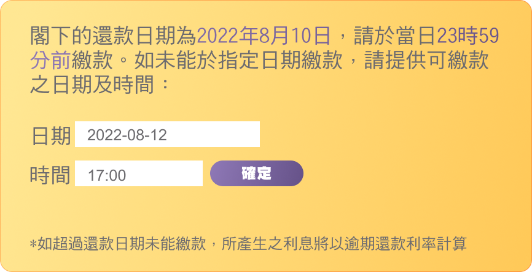
Task: Click the phrase 如未能於指定日期繳款
Action: click(x=237, y=61)
